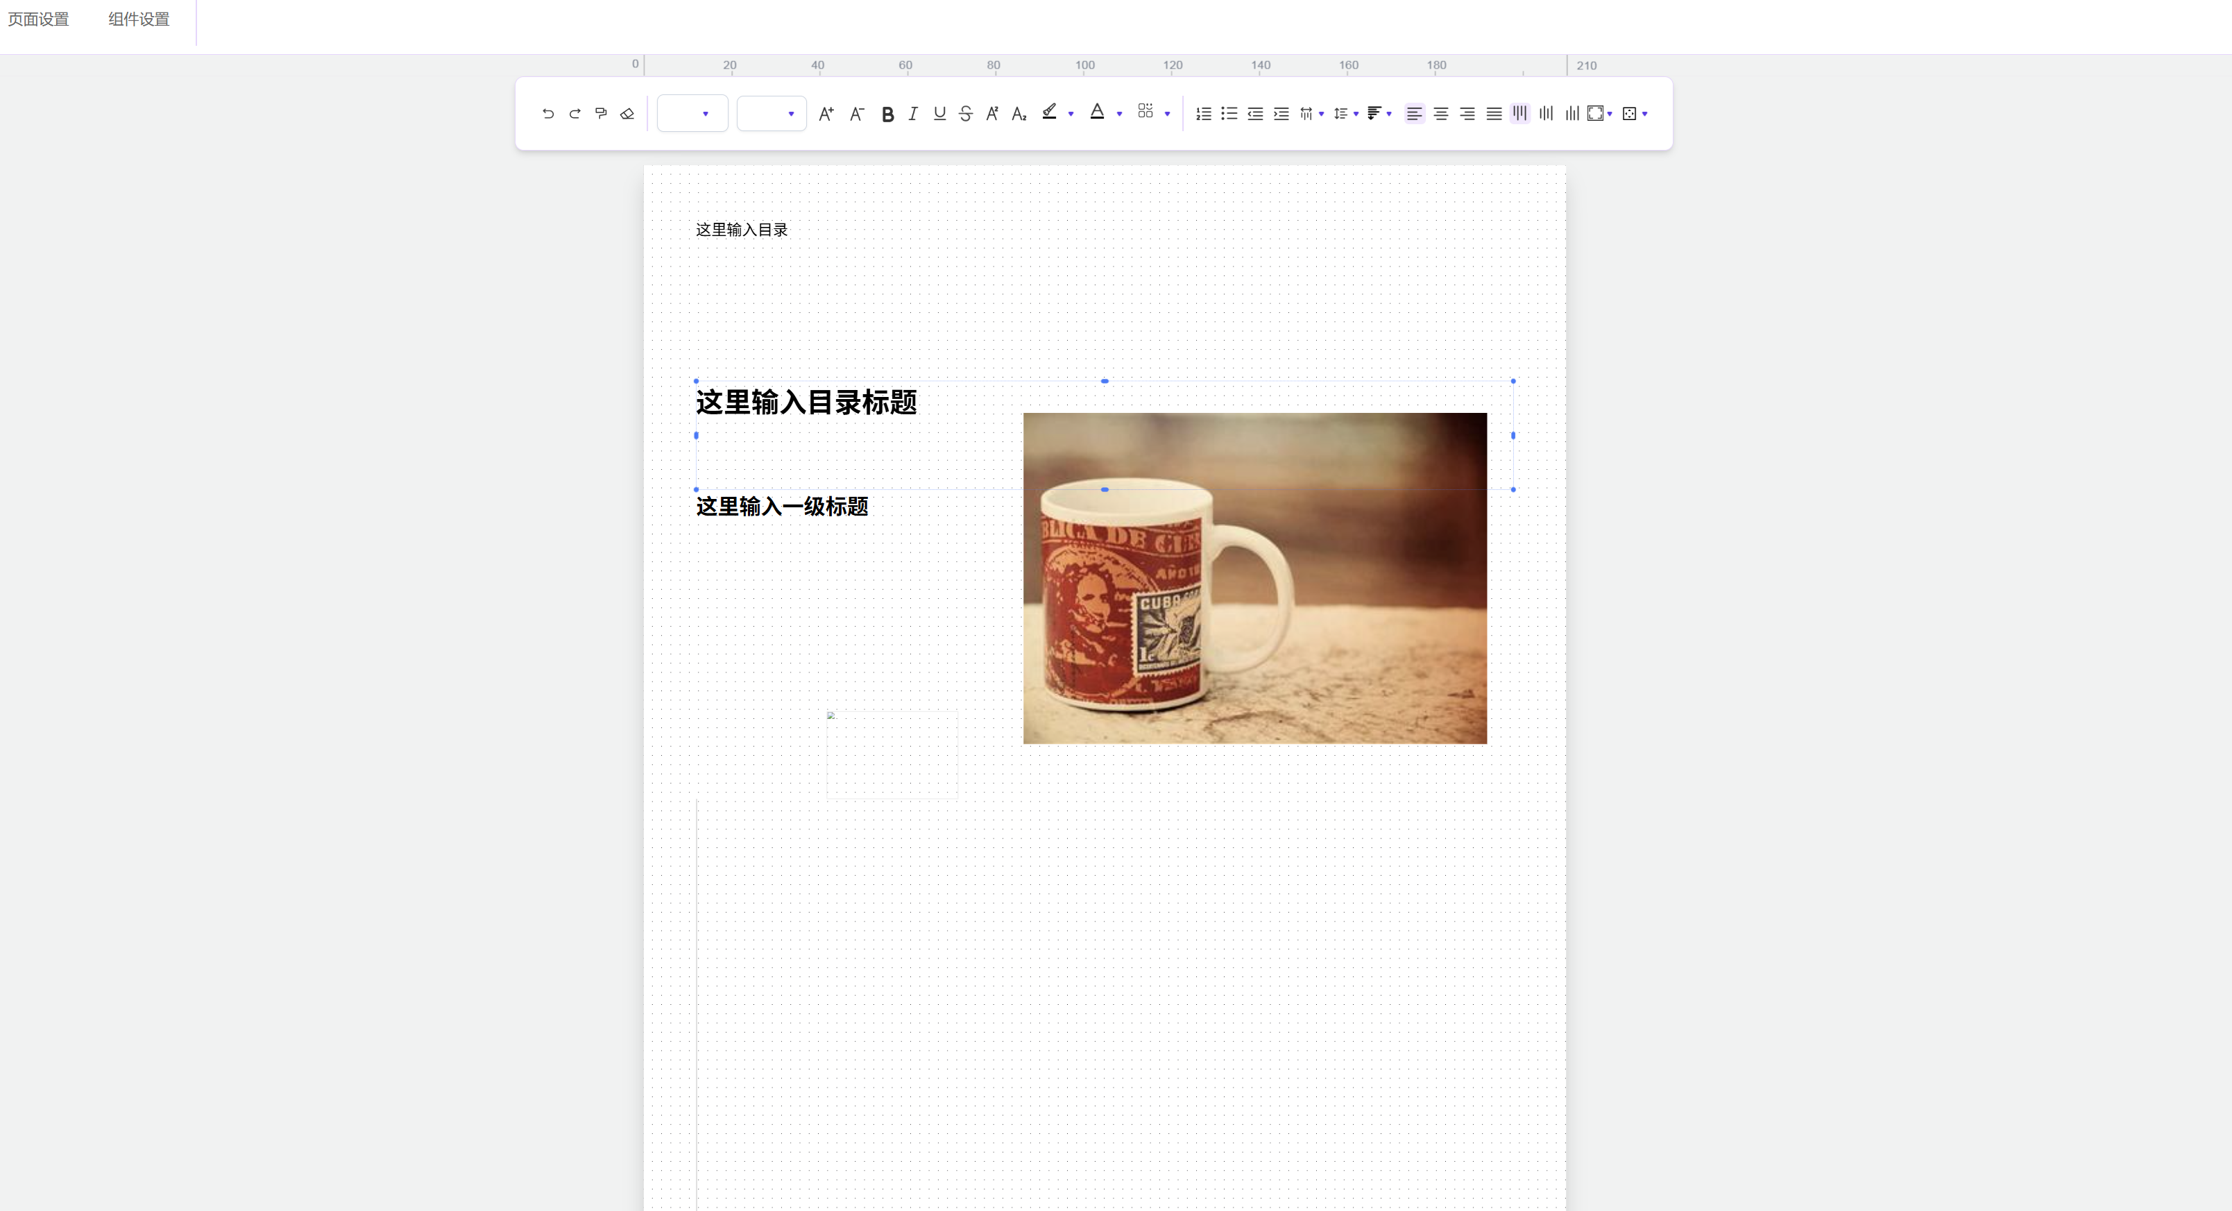Image resolution: width=2232 pixels, height=1211 pixels.
Task: Switch to the 页面设置 tab
Action: pyautogui.click(x=38, y=19)
